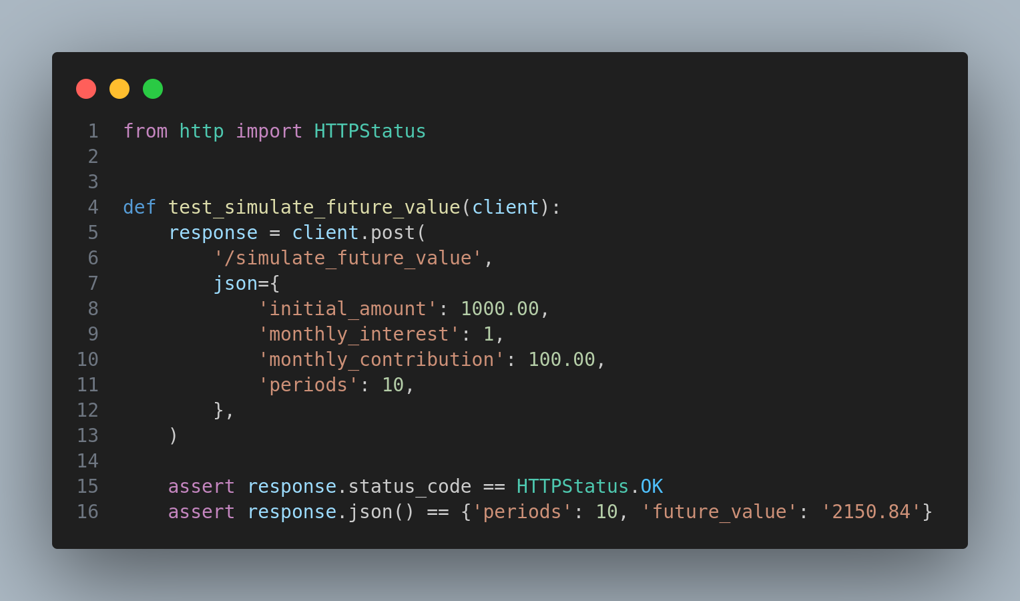Click line number 16 in gutter
Viewport: 1020px width, 601px height.
click(x=88, y=512)
